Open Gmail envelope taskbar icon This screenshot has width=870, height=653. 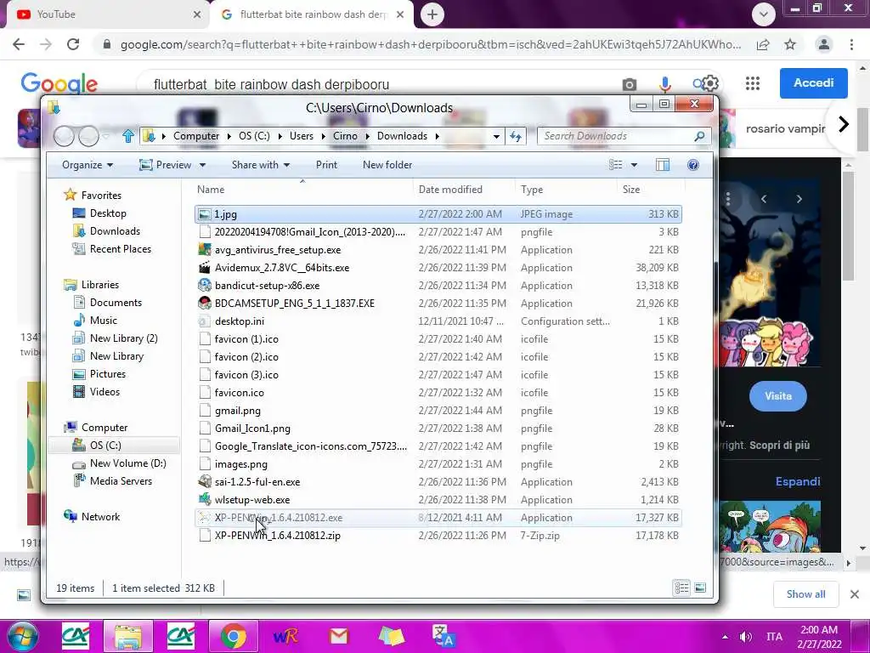[338, 636]
